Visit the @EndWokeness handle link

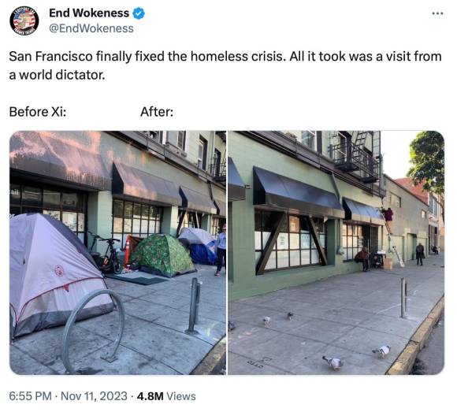click(x=91, y=28)
